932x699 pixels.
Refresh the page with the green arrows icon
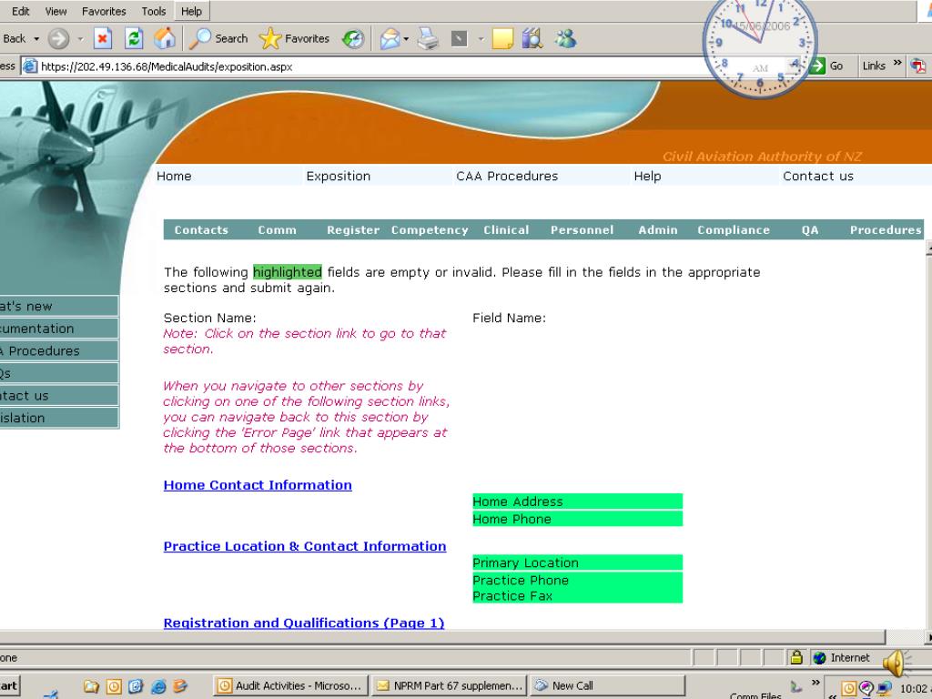[134, 38]
